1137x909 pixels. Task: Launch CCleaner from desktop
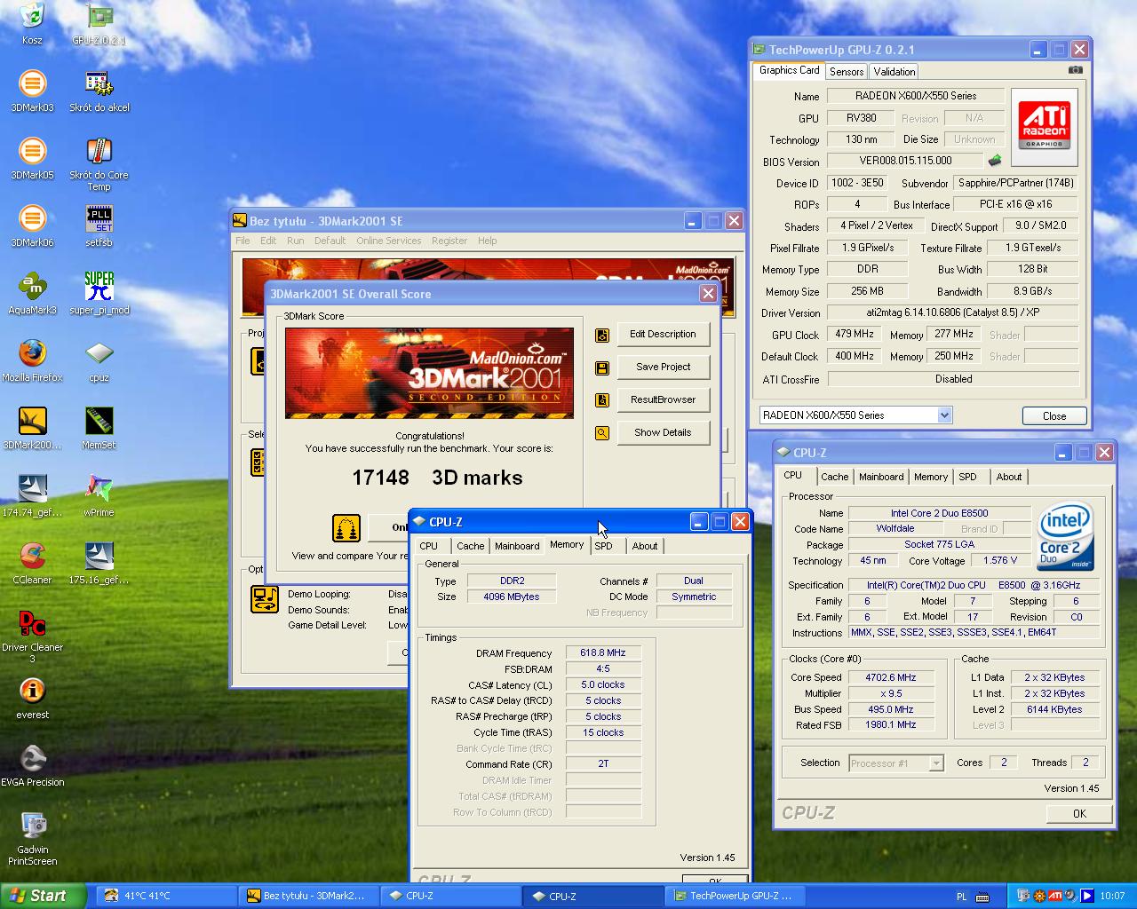click(32, 563)
